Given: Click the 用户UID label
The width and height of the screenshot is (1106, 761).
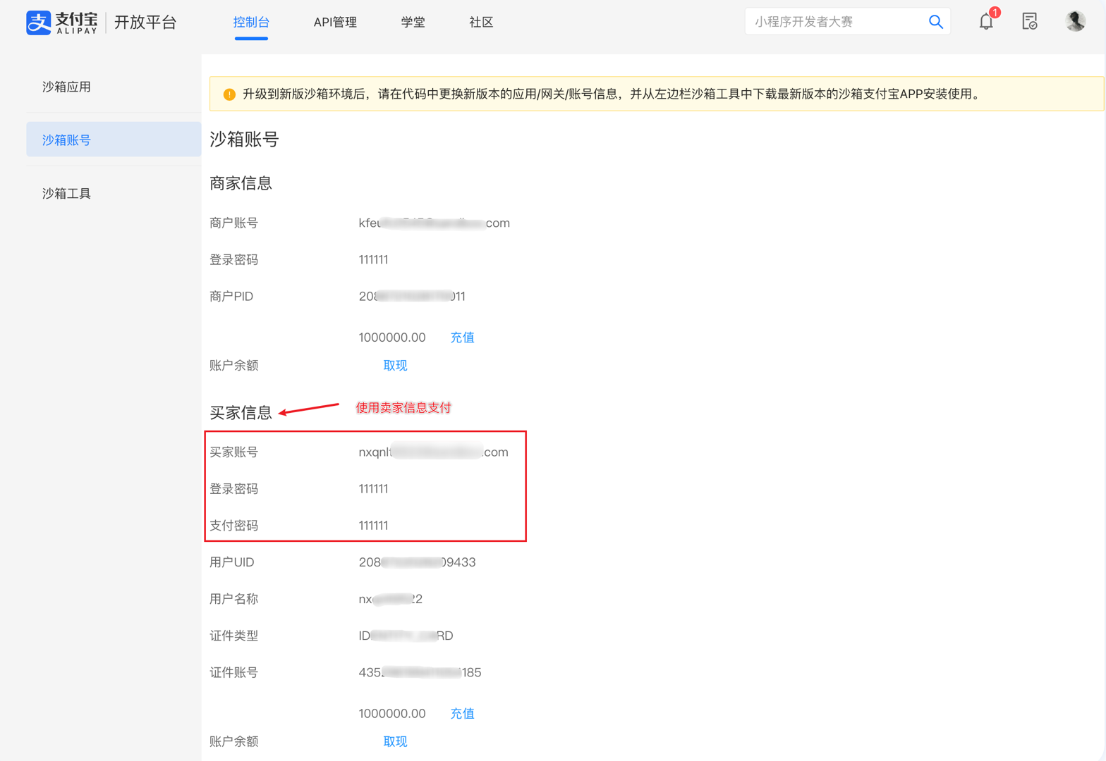Looking at the screenshot, I should tap(231, 562).
